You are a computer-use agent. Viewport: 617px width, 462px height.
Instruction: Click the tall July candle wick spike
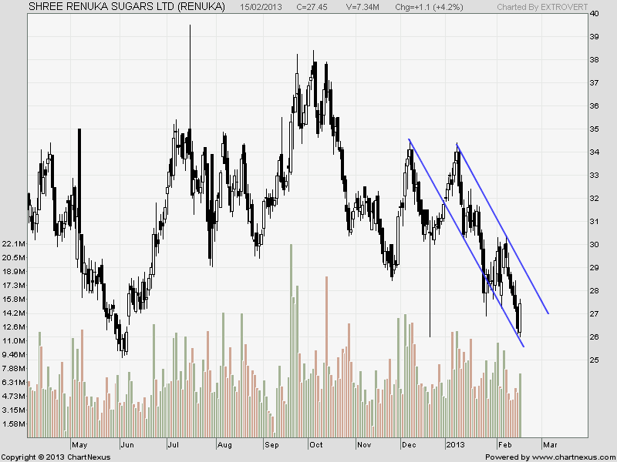(x=190, y=62)
